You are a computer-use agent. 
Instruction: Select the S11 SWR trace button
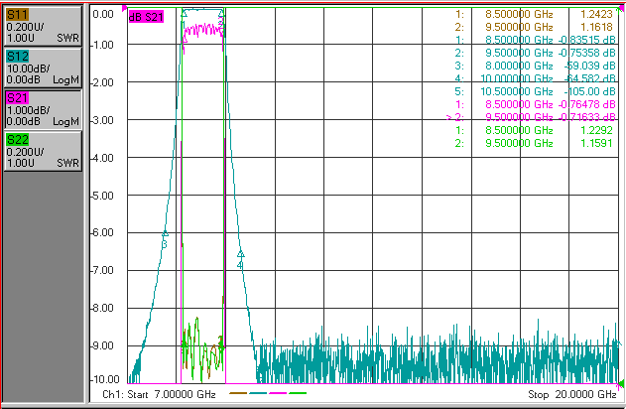tap(43, 26)
